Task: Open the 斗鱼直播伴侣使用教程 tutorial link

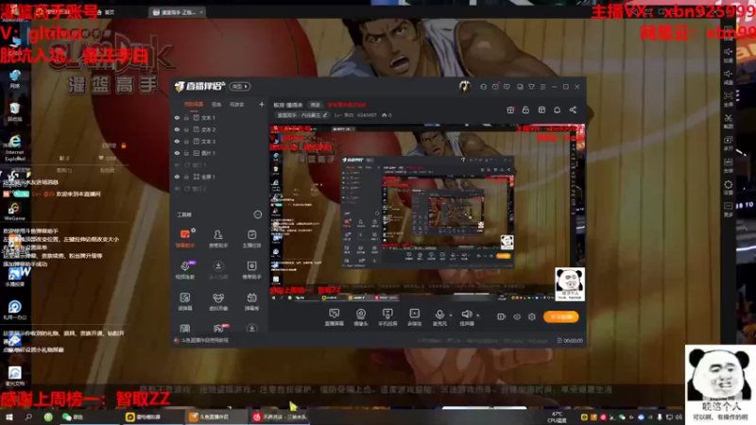Action: tap(204, 340)
